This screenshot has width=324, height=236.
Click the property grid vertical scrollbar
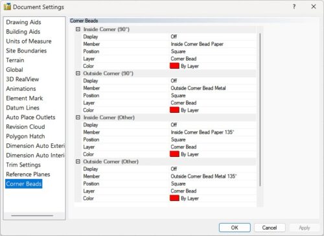tap(260, 109)
